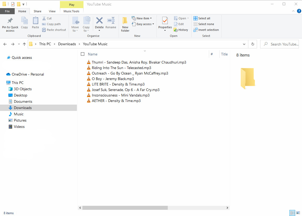Click Downloads in address bar breadcrumb

[67, 44]
